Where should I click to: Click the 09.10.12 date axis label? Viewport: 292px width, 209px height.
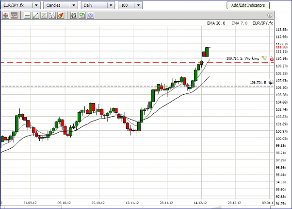(64, 203)
